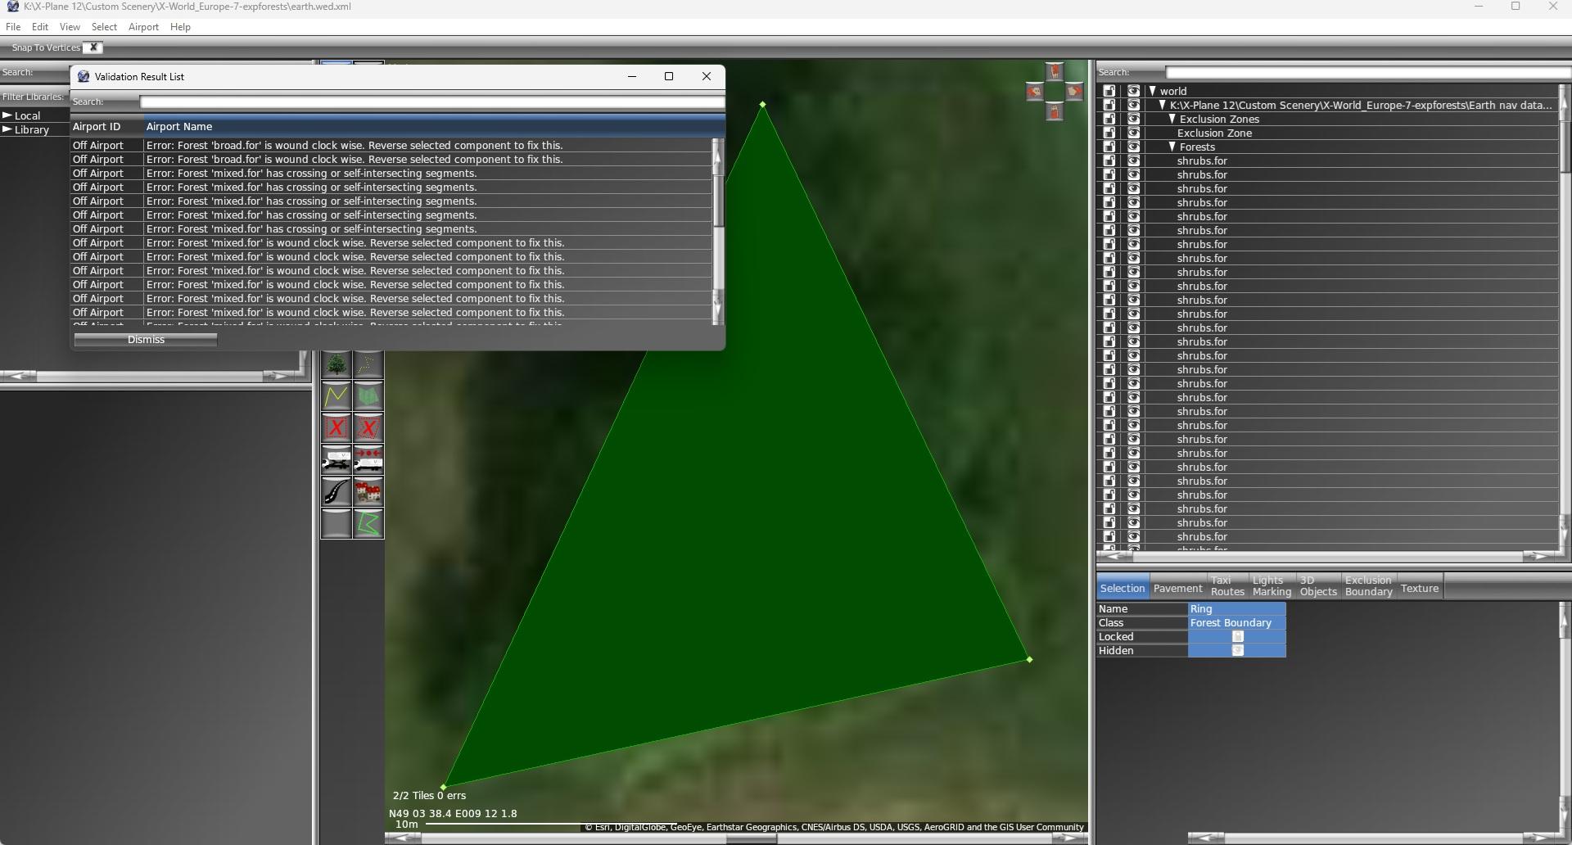The height and width of the screenshot is (845, 1572).
Task: Expand the Library filter entry
Action: [x=7, y=130]
